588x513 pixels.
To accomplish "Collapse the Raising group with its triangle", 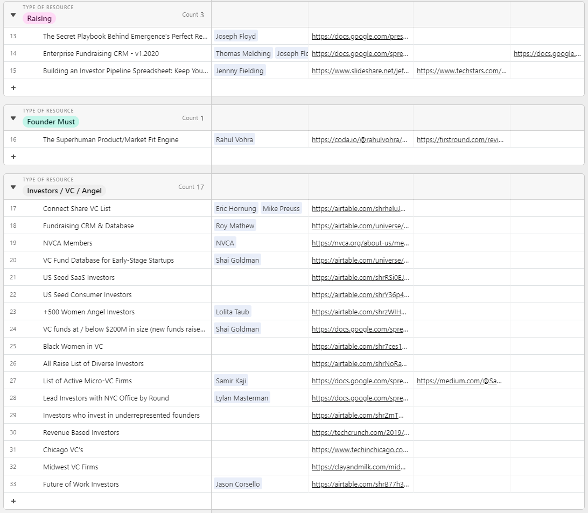I will (12, 15).
